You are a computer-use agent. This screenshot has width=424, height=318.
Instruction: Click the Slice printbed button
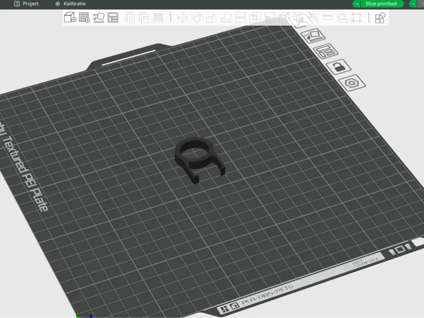382,4
